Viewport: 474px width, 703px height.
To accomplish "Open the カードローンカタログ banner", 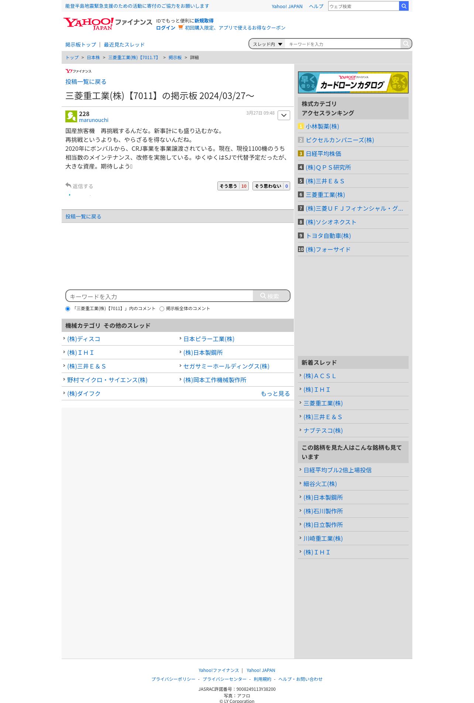I will point(353,82).
